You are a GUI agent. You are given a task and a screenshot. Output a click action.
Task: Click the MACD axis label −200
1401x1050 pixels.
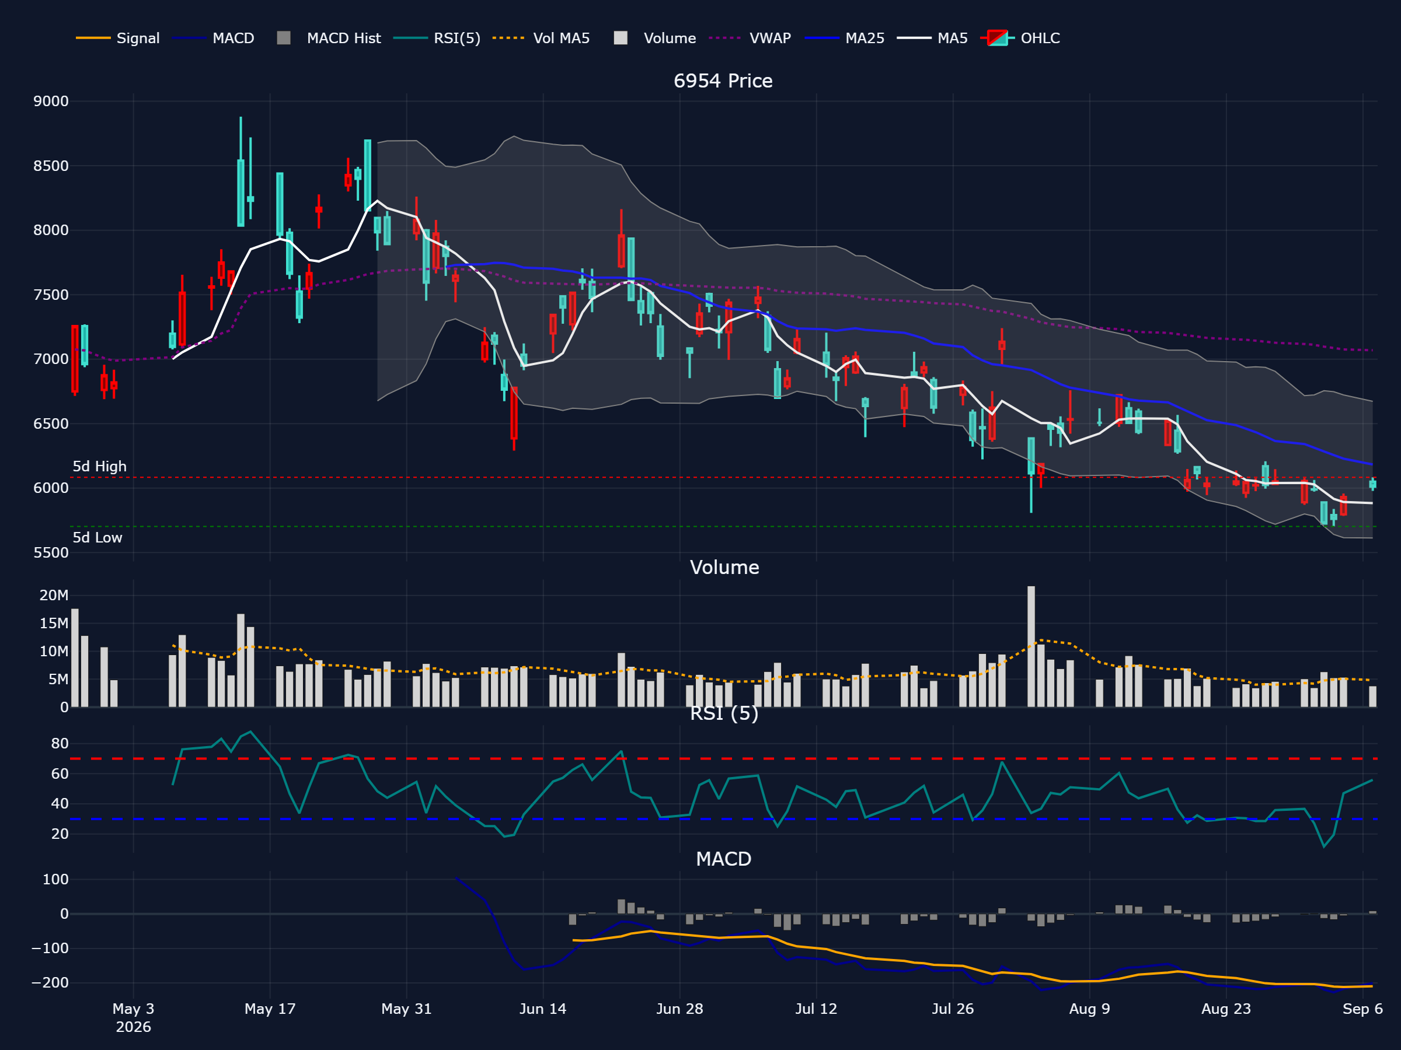point(50,983)
